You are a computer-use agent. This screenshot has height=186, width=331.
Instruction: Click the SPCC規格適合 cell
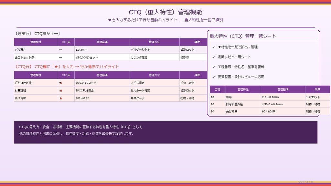click(x=102, y=90)
